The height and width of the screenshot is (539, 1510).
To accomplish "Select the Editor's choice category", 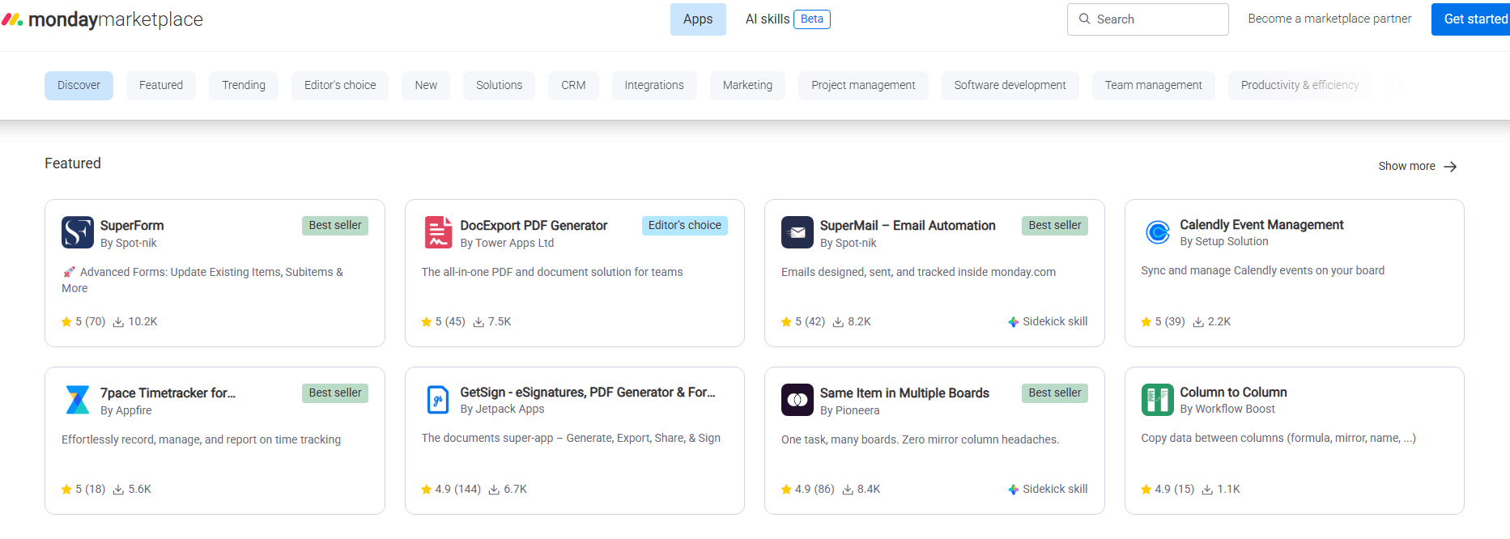I will pos(340,86).
